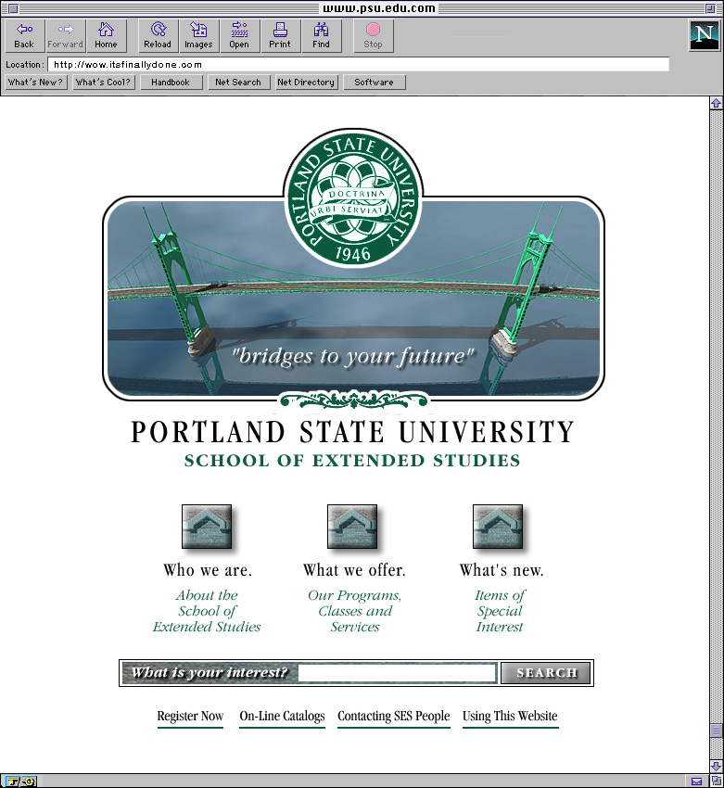Click the What's new heading
The height and width of the screenshot is (788, 724).
(x=502, y=570)
